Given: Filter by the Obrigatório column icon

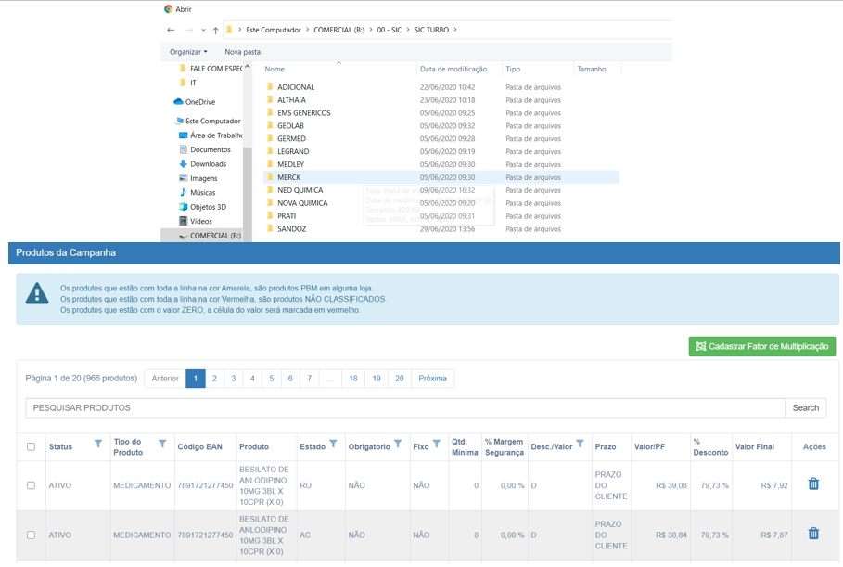Looking at the screenshot, I should click(398, 445).
